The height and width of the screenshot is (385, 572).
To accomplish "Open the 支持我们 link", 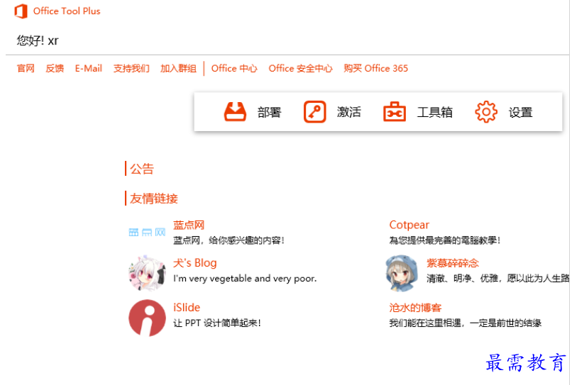I will [131, 69].
